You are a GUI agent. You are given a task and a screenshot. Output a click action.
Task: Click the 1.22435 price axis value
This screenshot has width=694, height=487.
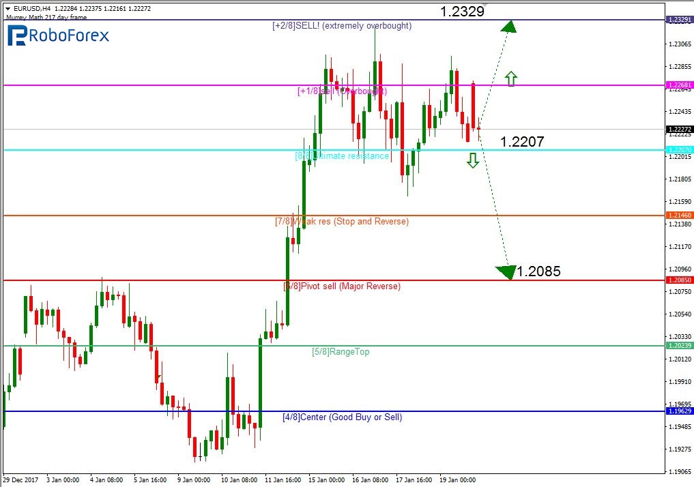(680, 111)
